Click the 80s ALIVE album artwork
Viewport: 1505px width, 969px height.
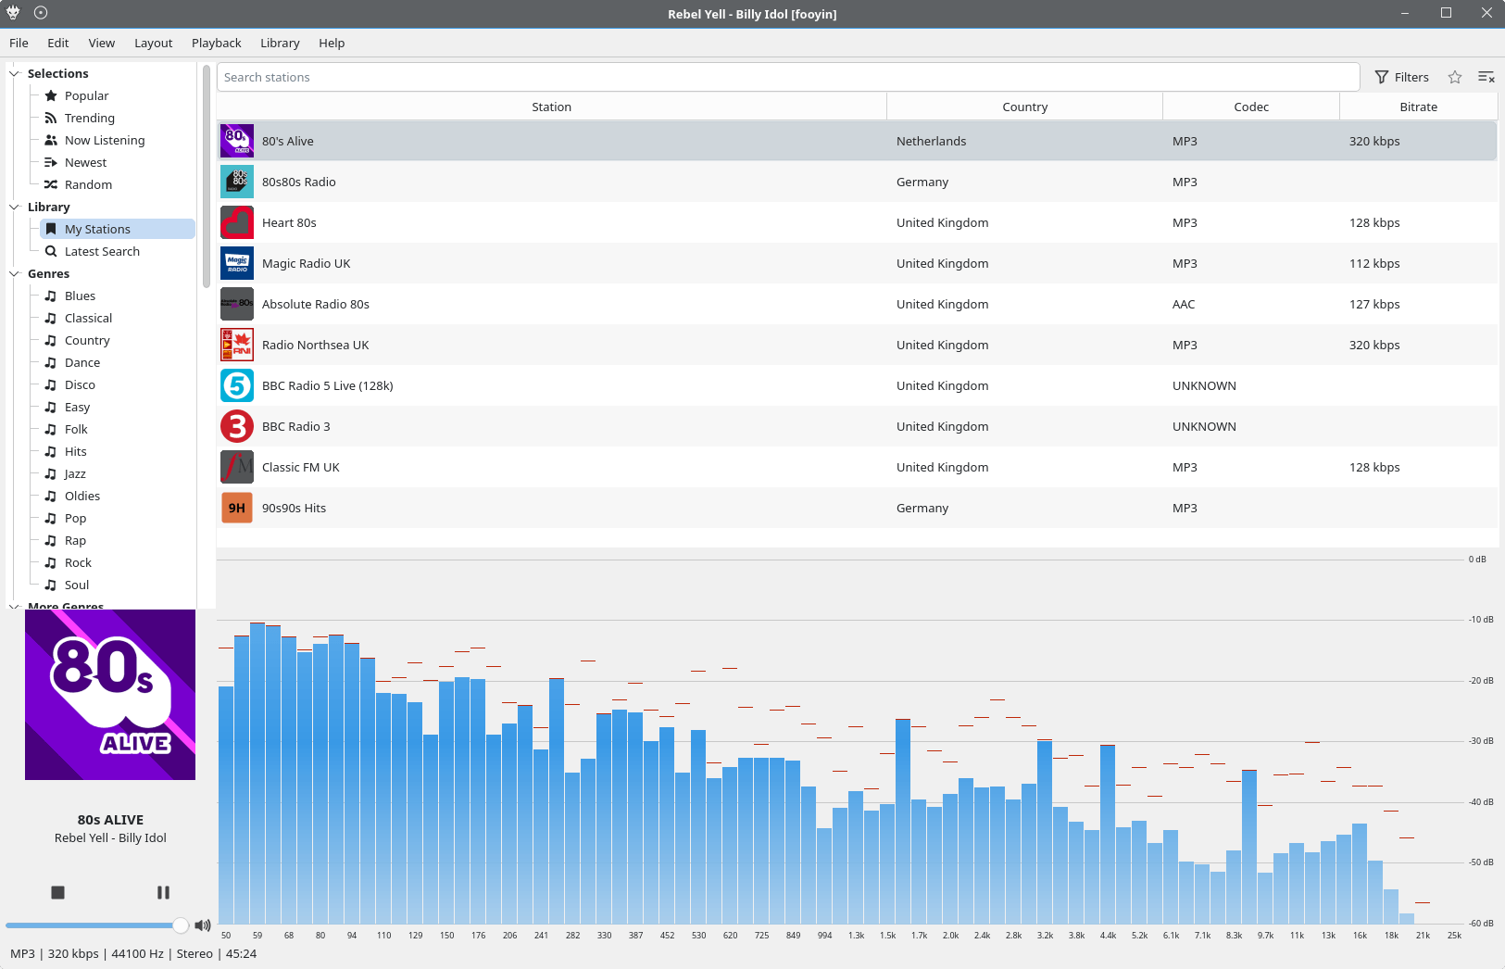[x=110, y=695]
